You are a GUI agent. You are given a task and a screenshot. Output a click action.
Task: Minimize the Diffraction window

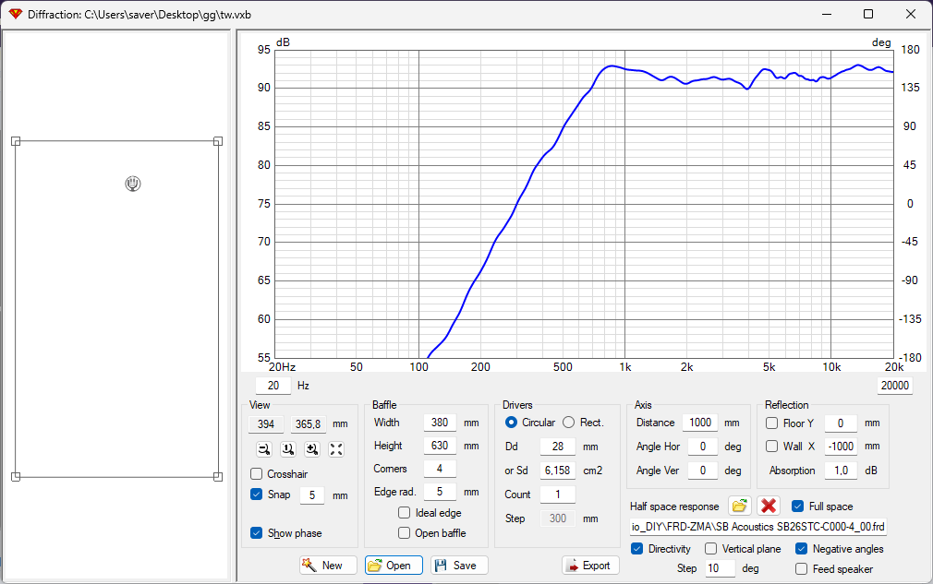[x=827, y=14]
